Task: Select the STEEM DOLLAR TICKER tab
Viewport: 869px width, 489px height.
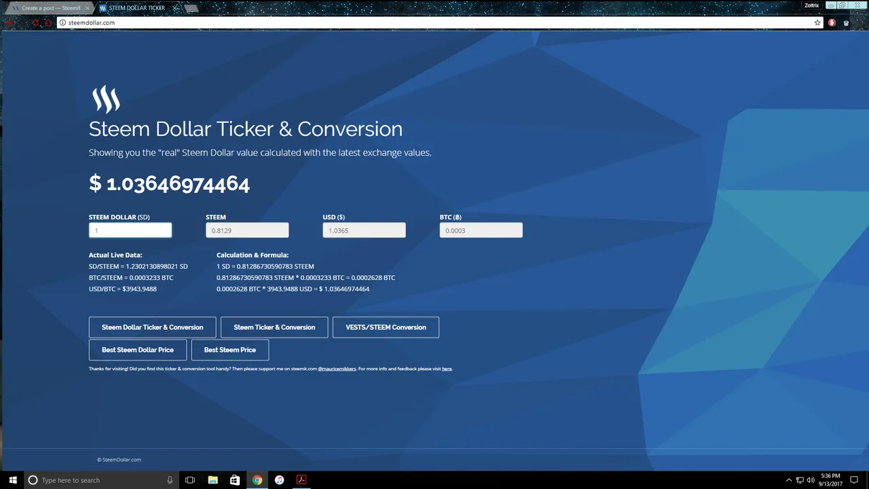Action: coord(138,8)
